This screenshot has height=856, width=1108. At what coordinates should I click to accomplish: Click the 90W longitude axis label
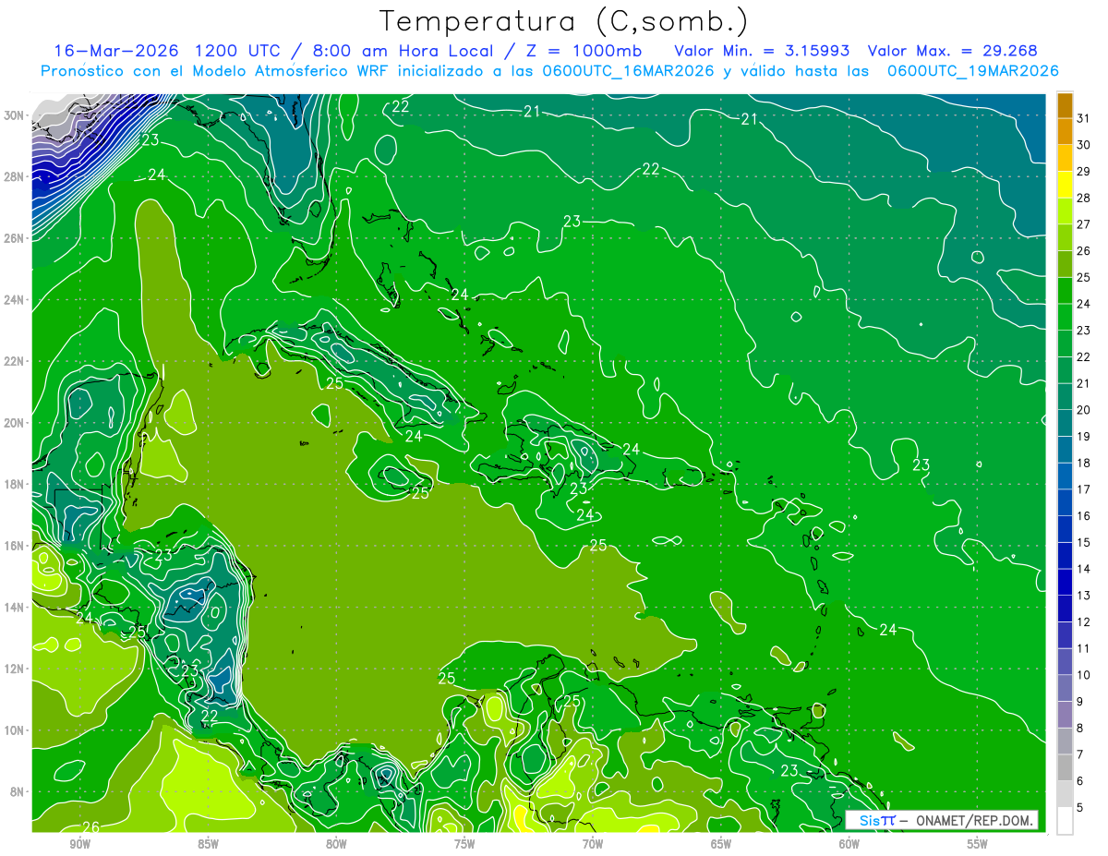(x=79, y=844)
